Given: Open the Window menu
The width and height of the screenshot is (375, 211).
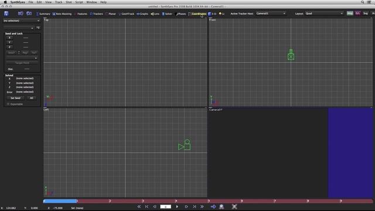Looking at the screenshot, I should [91, 2].
